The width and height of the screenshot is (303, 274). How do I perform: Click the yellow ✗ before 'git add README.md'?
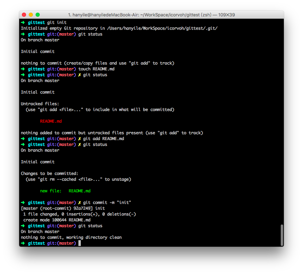(x=79, y=139)
